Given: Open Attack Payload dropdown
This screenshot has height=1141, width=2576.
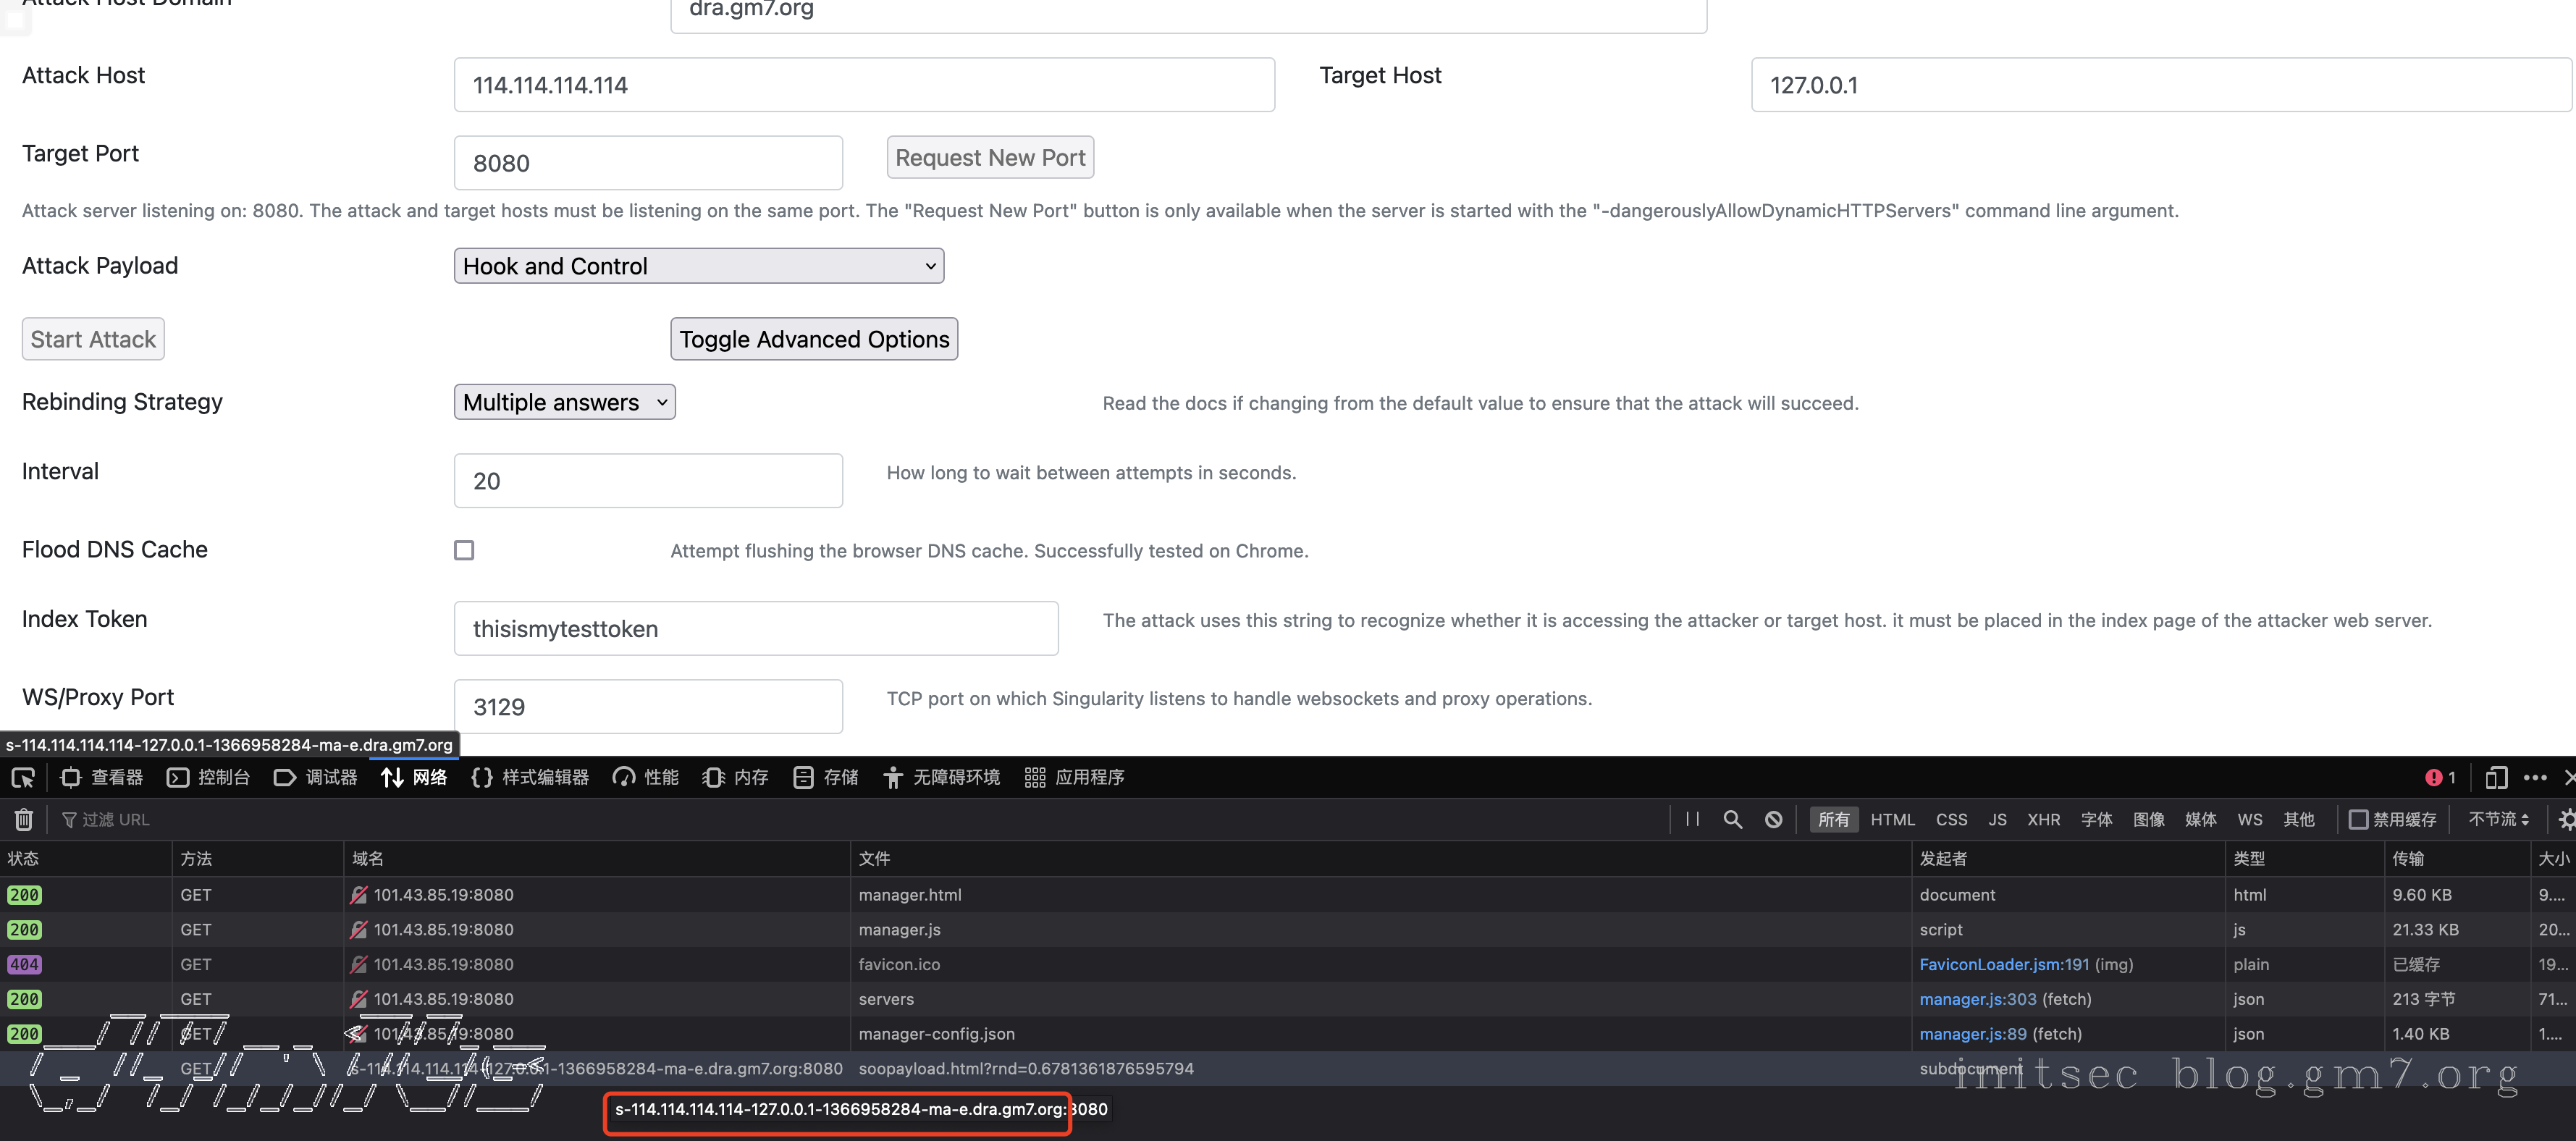Looking at the screenshot, I should (698, 266).
